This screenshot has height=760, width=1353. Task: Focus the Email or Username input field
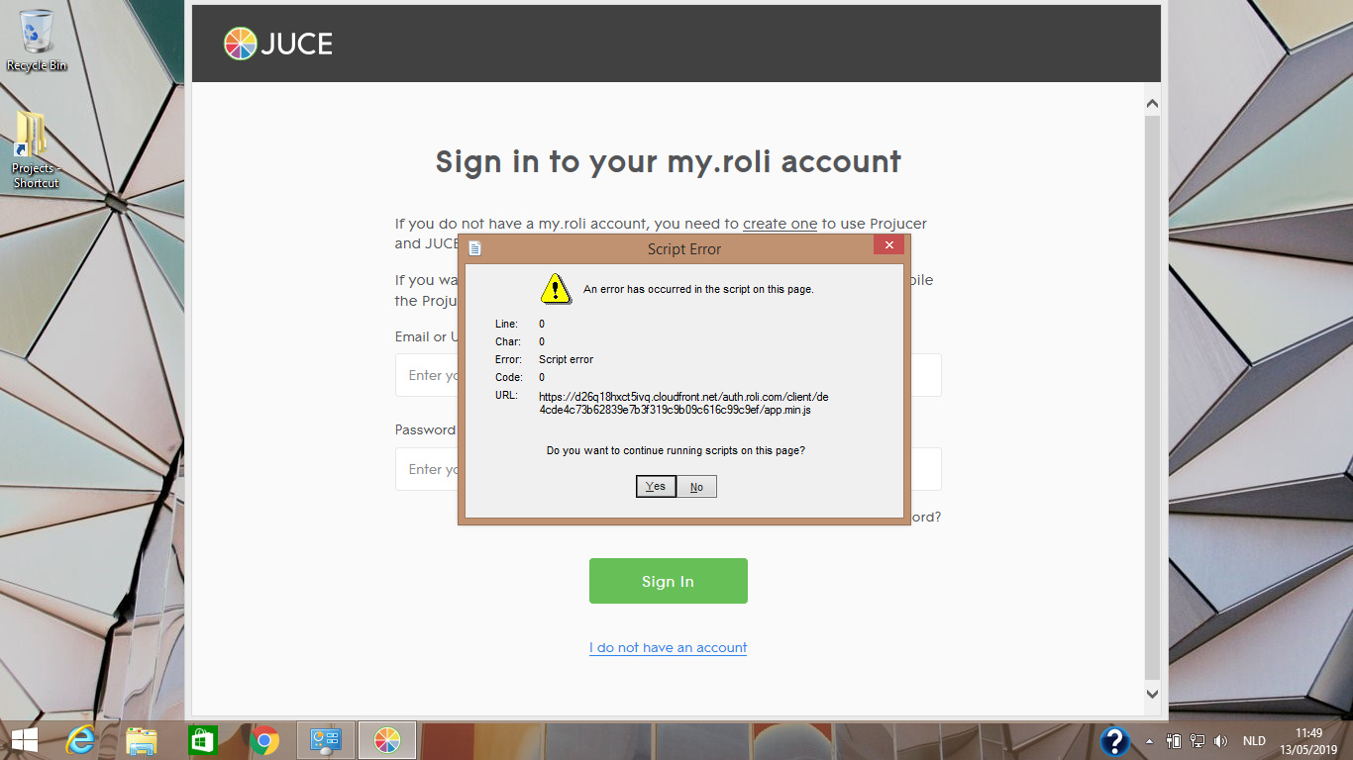669,375
